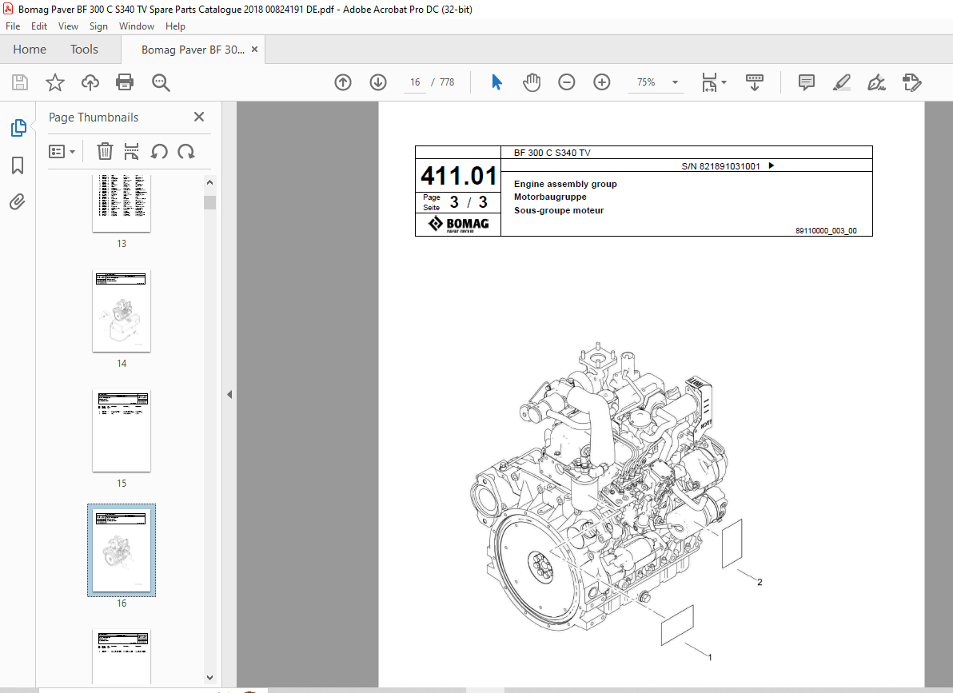
Task: Select the highlight text pen tool
Action: [842, 82]
